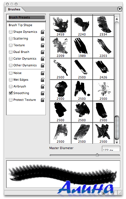Image resolution: width=126 pixels, height=199 pixels.
Task: Toggle the lock icon beside Color Dynamics
Action: tap(43, 59)
